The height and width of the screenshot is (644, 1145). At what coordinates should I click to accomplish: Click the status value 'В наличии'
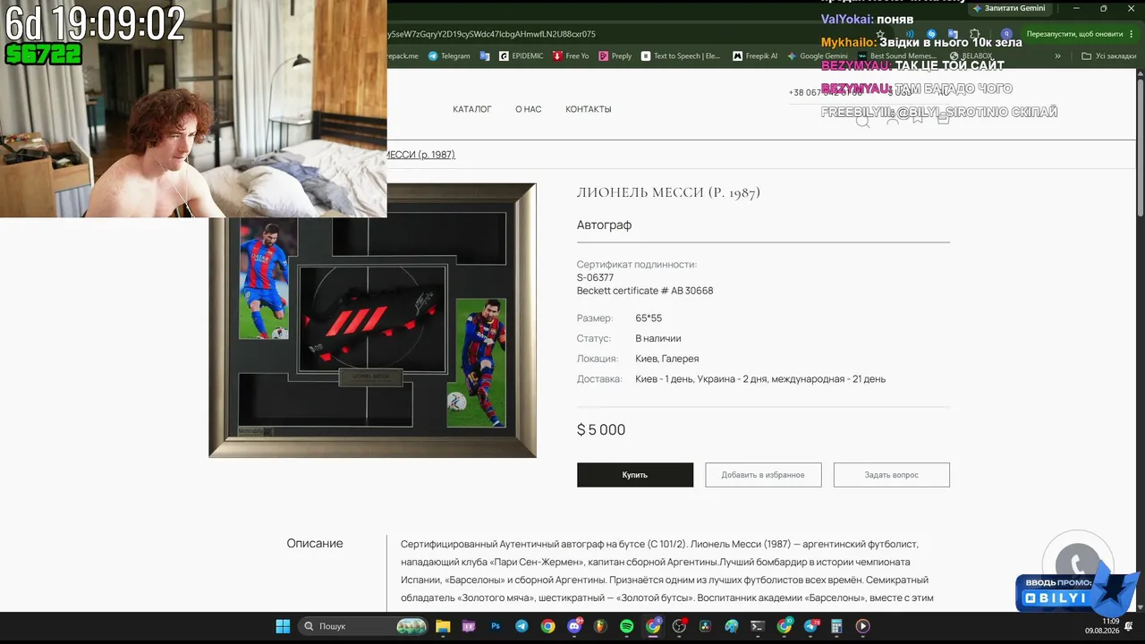[658, 339]
